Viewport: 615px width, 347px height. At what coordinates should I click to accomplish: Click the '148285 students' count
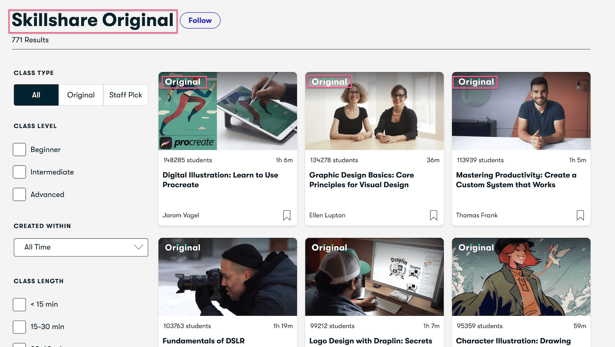pos(188,160)
